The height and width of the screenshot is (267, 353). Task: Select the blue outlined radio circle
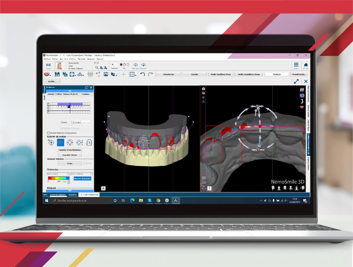coord(128,65)
